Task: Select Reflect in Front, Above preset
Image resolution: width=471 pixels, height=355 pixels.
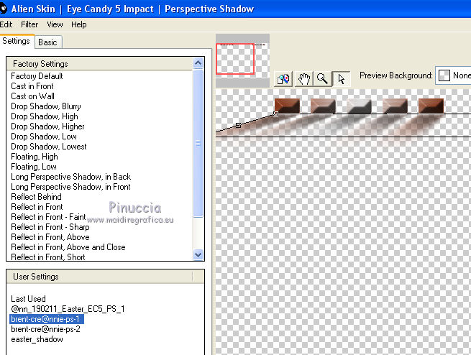Action: [x=50, y=237]
